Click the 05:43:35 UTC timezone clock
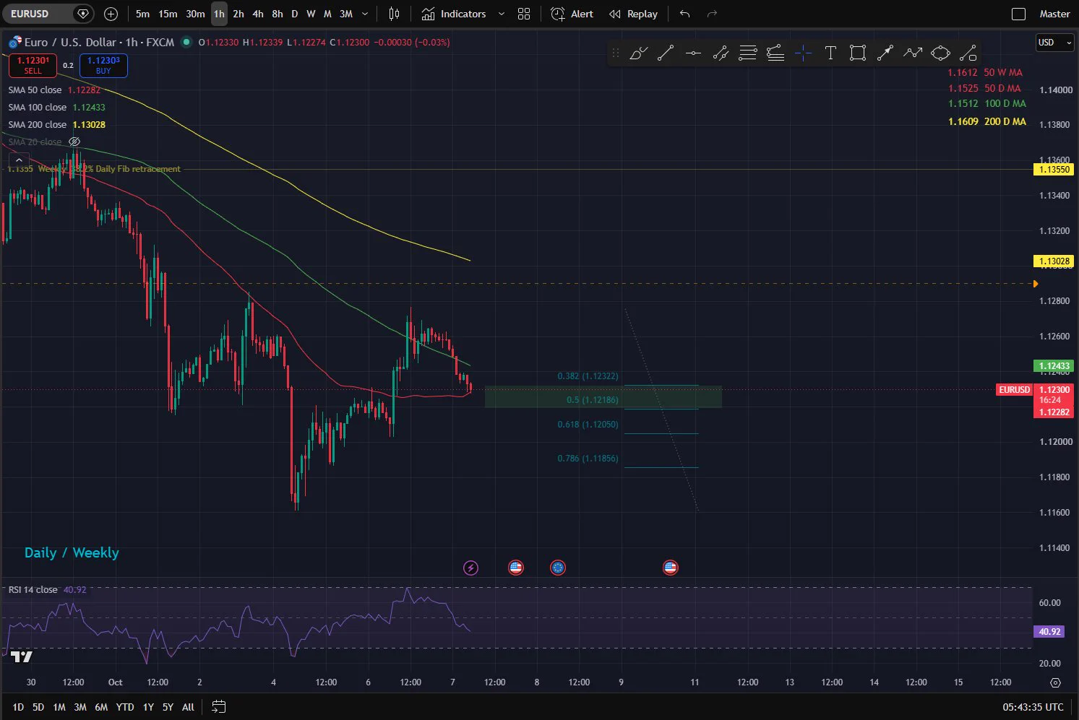This screenshot has width=1079, height=720. point(1033,707)
